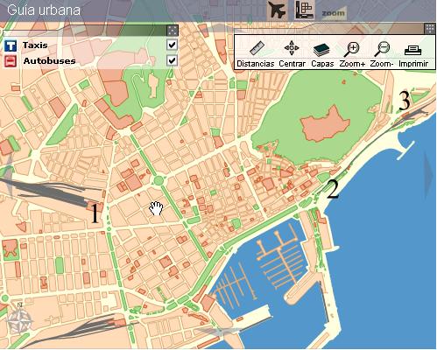Click the Zoom+ magnifier

point(352,54)
